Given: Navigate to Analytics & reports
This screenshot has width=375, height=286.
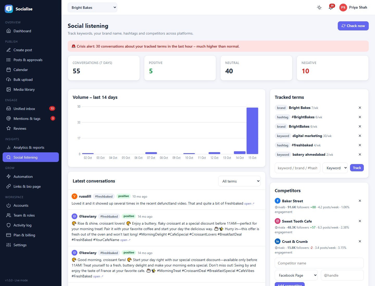Looking at the screenshot, I should [x=31, y=147].
